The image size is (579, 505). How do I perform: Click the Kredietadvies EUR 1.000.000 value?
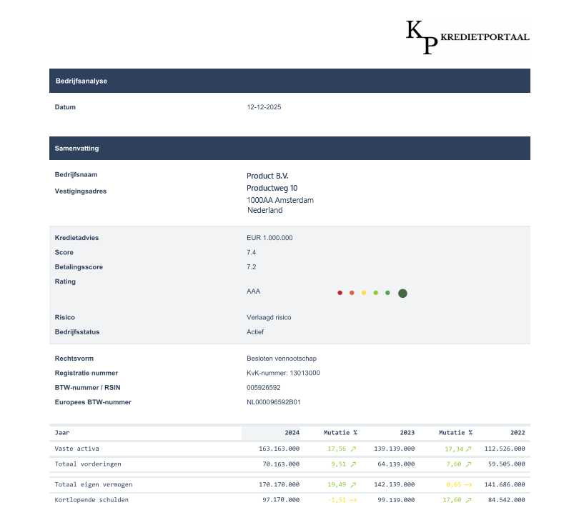point(269,238)
